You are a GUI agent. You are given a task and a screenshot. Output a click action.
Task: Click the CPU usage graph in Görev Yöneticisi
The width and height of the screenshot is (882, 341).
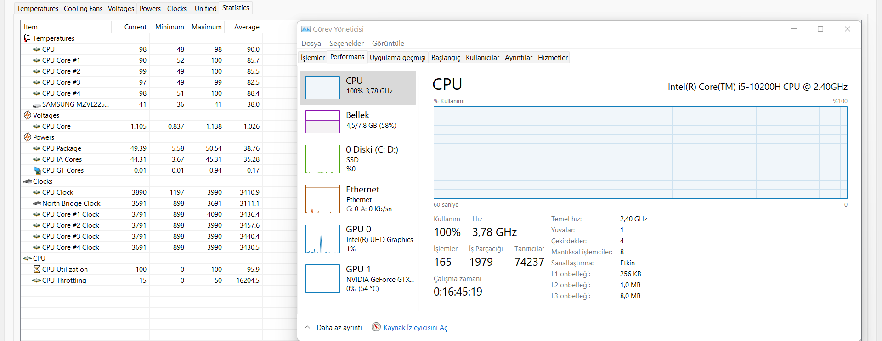640,153
